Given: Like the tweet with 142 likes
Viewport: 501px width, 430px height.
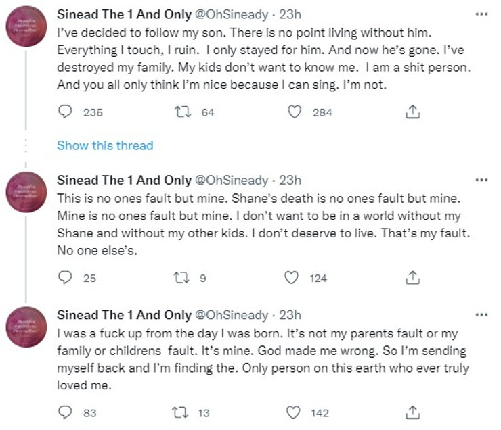Looking at the screenshot, I should pos(293,412).
